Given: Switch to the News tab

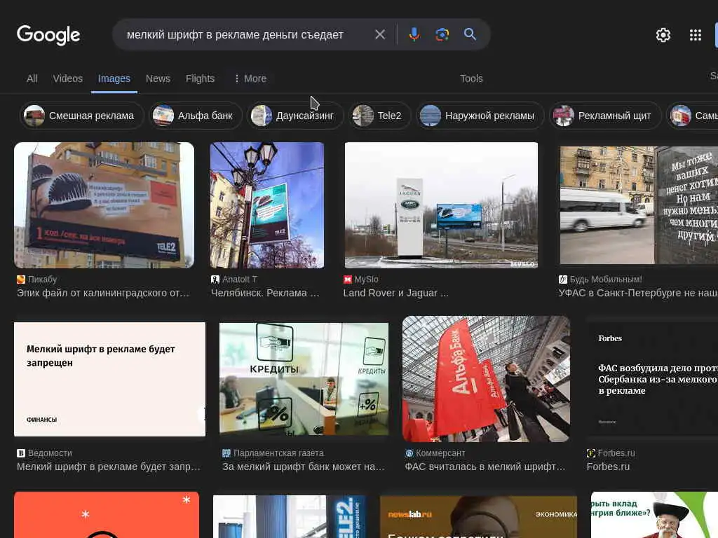Looking at the screenshot, I should click(x=158, y=78).
